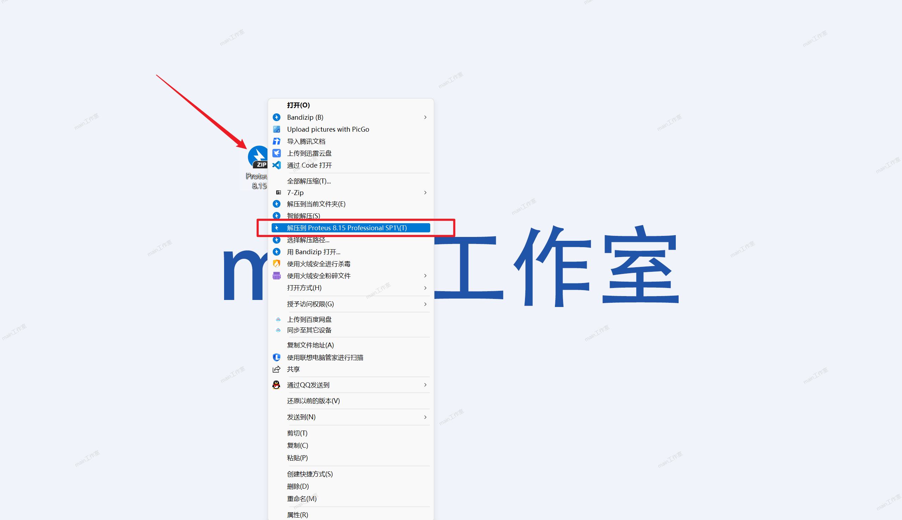Viewport: 902px width, 520px height.
Task: Click the 7-Zip icon
Action: click(x=278, y=193)
